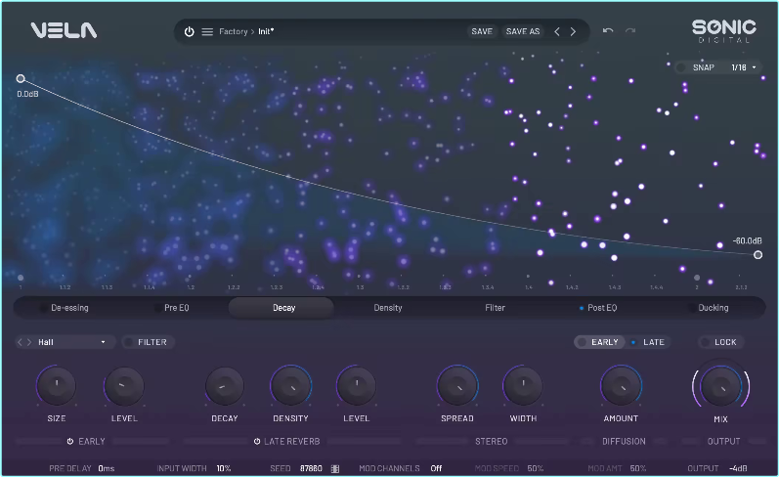Image resolution: width=779 pixels, height=477 pixels.
Task: Click the early LEVEL knob
Action: pos(124,386)
